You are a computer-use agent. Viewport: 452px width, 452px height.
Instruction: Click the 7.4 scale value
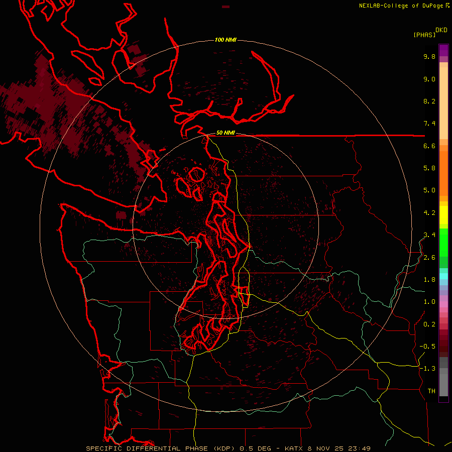coord(429,124)
